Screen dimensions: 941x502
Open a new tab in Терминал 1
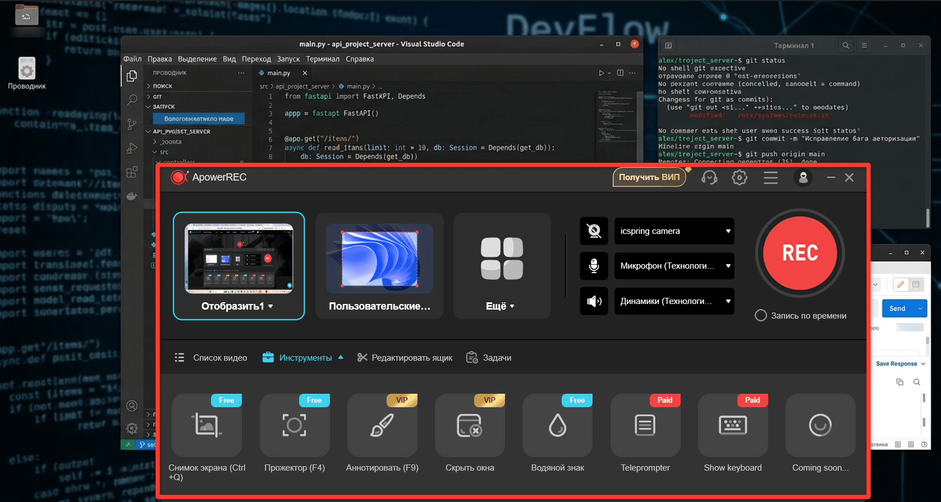click(668, 45)
